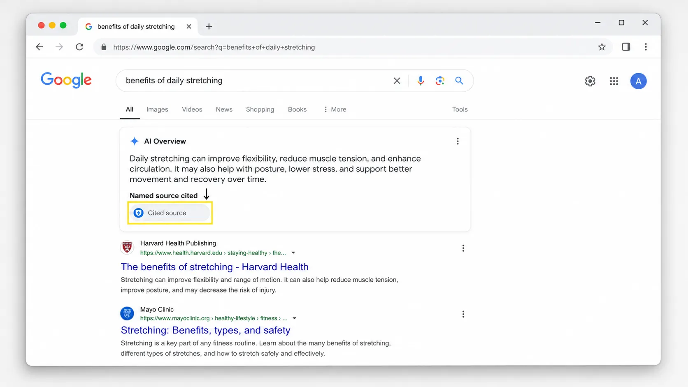Click the mayoclinic.org URL breadcrumb
688x387 pixels.
click(214, 318)
